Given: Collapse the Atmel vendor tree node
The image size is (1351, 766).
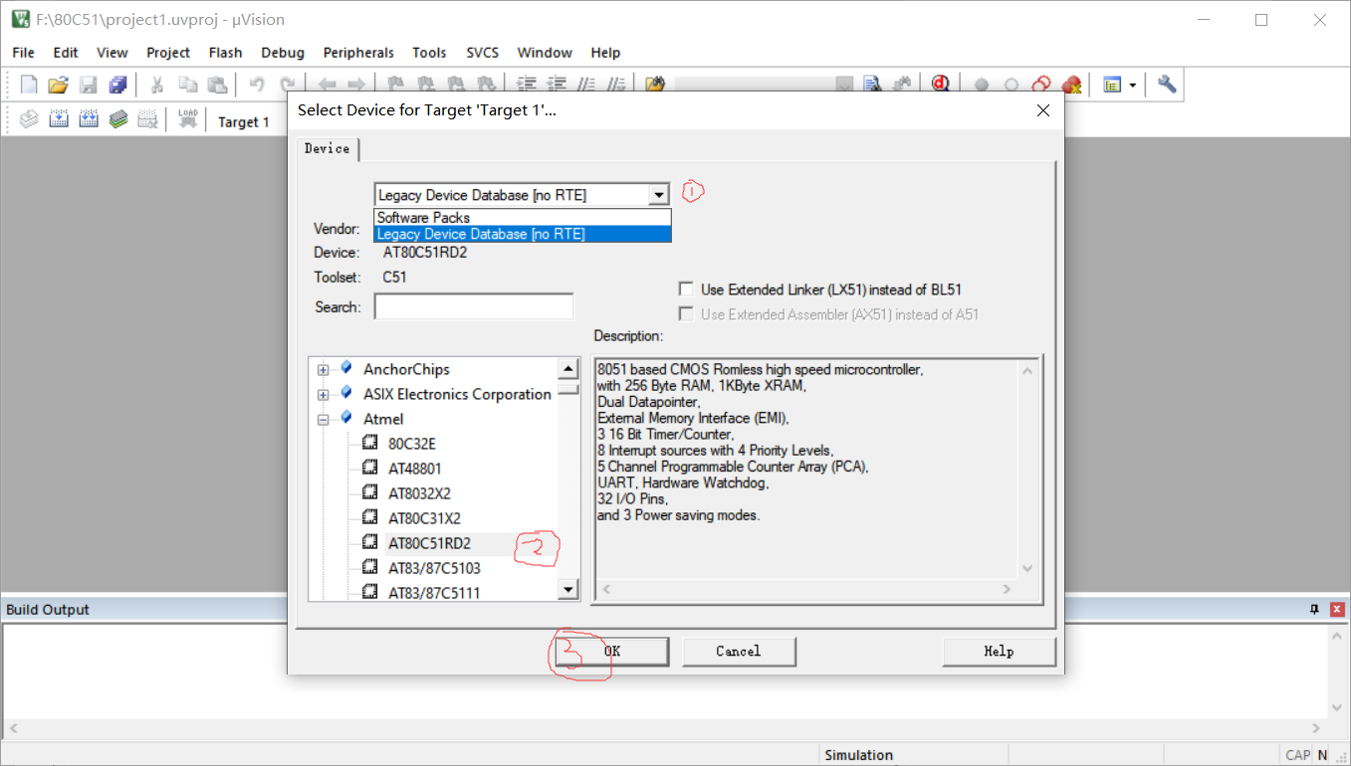Looking at the screenshot, I should point(324,420).
